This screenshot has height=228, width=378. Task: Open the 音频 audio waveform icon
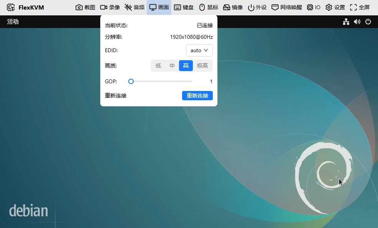[x=128, y=7]
